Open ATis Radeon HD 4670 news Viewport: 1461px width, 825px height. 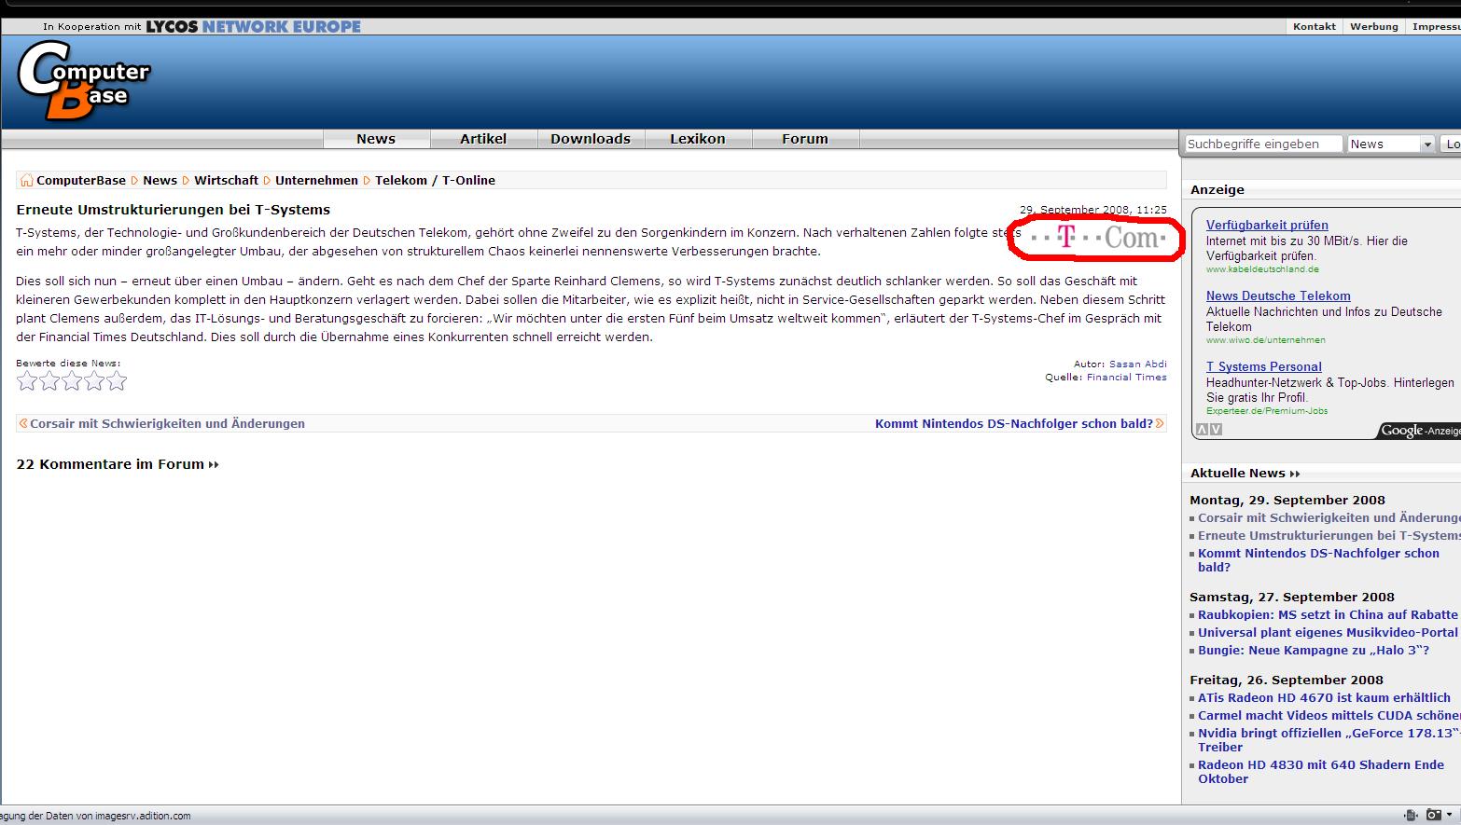[1324, 698]
